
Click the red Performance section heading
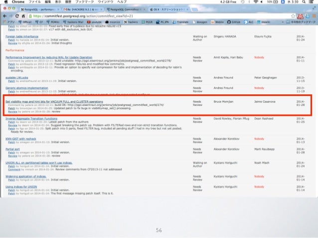click(15, 50)
